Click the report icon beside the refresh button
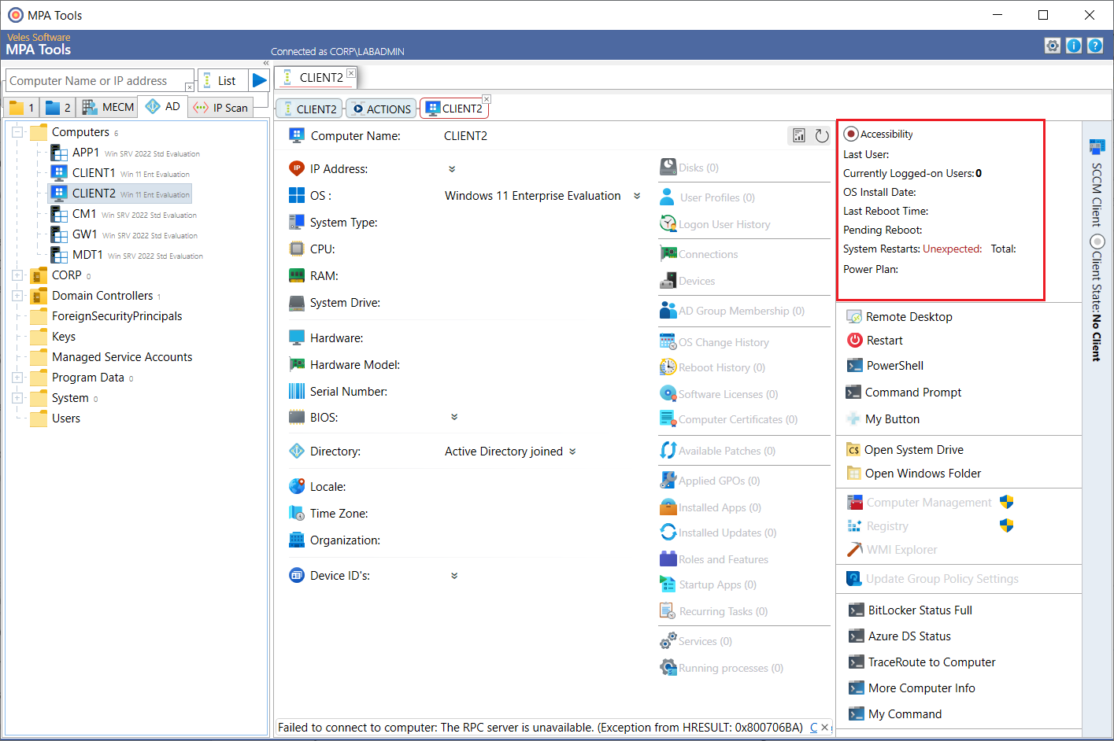 [799, 136]
